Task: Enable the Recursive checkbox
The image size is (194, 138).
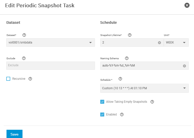Action: pyautogui.click(x=8, y=79)
